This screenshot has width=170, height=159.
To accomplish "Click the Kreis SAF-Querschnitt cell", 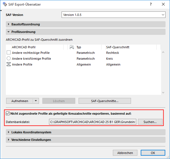I will pos(110,59).
